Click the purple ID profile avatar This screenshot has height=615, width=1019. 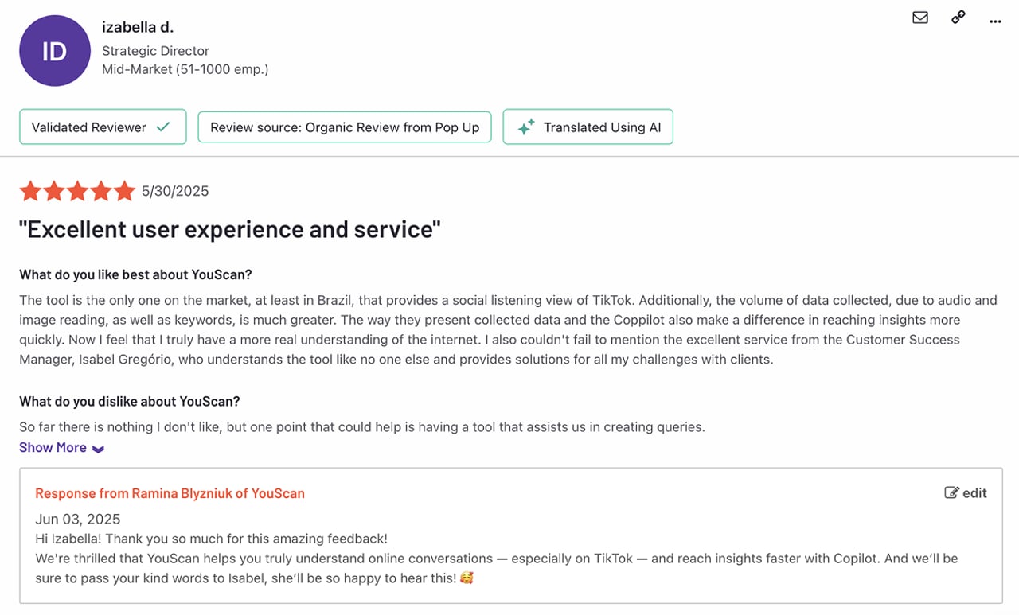pyautogui.click(x=54, y=52)
